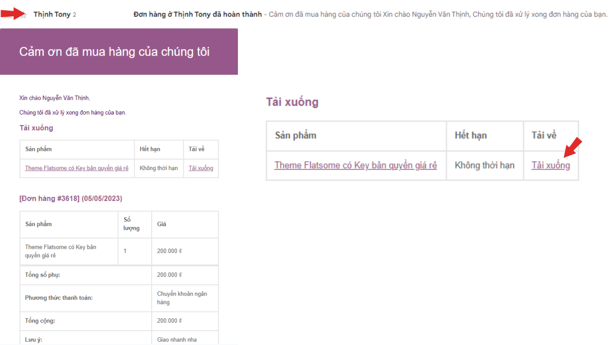This screenshot has height=345, width=614.
Task: Click 'Chuyển khoản ngân hàng' payment method cell
Action: point(182,298)
